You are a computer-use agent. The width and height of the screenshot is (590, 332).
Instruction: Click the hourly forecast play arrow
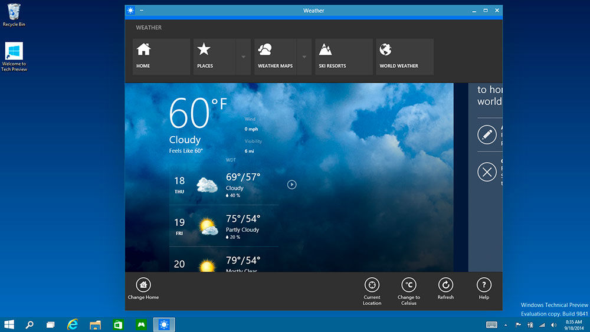[291, 185]
